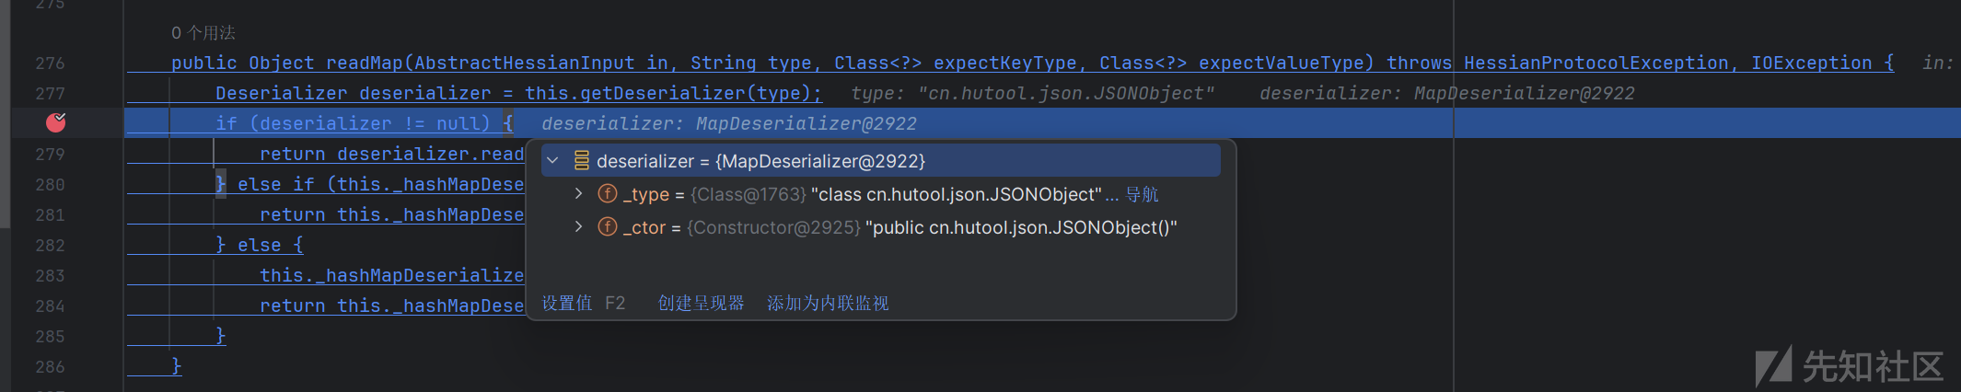Viewport: 1961px width, 392px height.
Task: Click line number 282 in gutter
Action: (50, 246)
